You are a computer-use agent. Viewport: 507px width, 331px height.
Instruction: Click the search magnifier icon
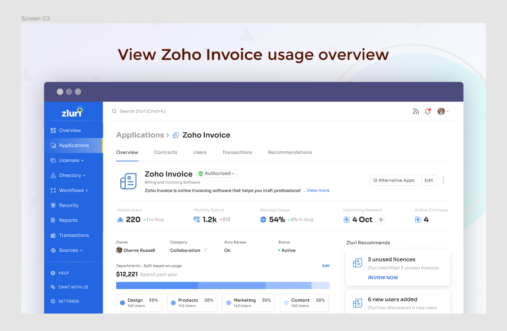[x=114, y=111]
